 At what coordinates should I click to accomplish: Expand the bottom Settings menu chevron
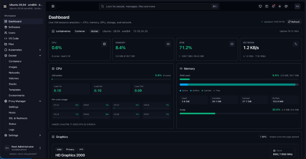coord(40,135)
